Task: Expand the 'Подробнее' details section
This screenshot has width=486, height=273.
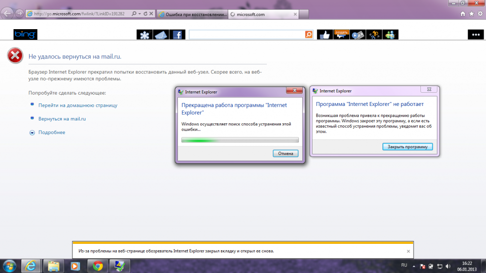Action: (x=52, y=132)
